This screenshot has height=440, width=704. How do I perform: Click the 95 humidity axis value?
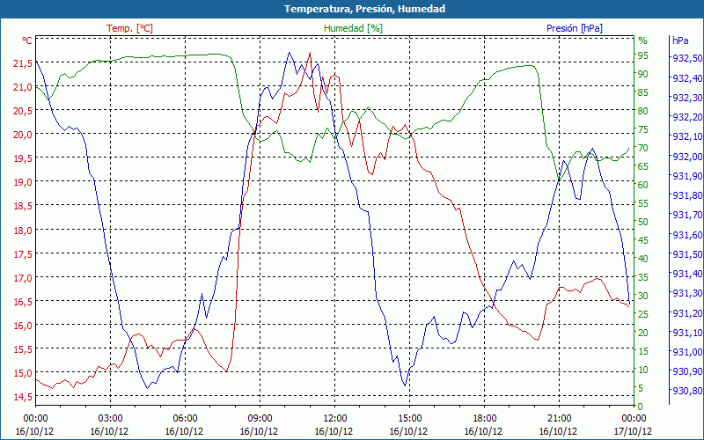coord(643,55)
